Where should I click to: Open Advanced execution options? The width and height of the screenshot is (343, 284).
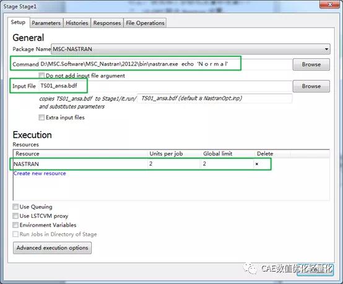tap(52, 247)
